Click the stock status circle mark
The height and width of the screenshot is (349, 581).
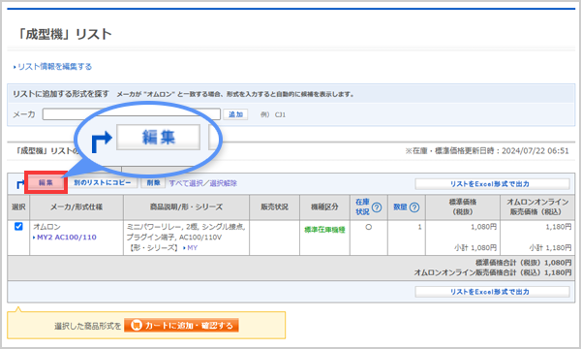click(x=368, y=227)
